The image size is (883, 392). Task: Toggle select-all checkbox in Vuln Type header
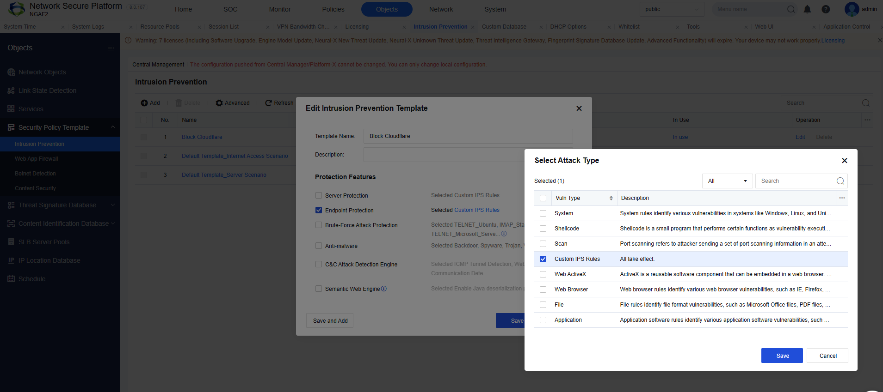(543, 198)
